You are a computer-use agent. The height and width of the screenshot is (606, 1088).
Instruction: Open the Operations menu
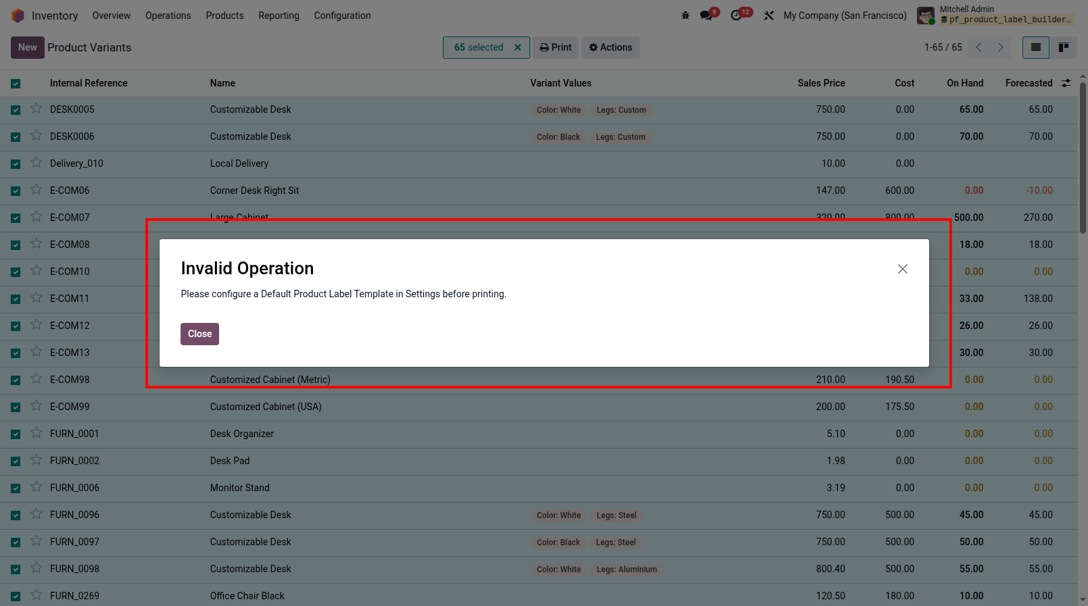point(168,16)
